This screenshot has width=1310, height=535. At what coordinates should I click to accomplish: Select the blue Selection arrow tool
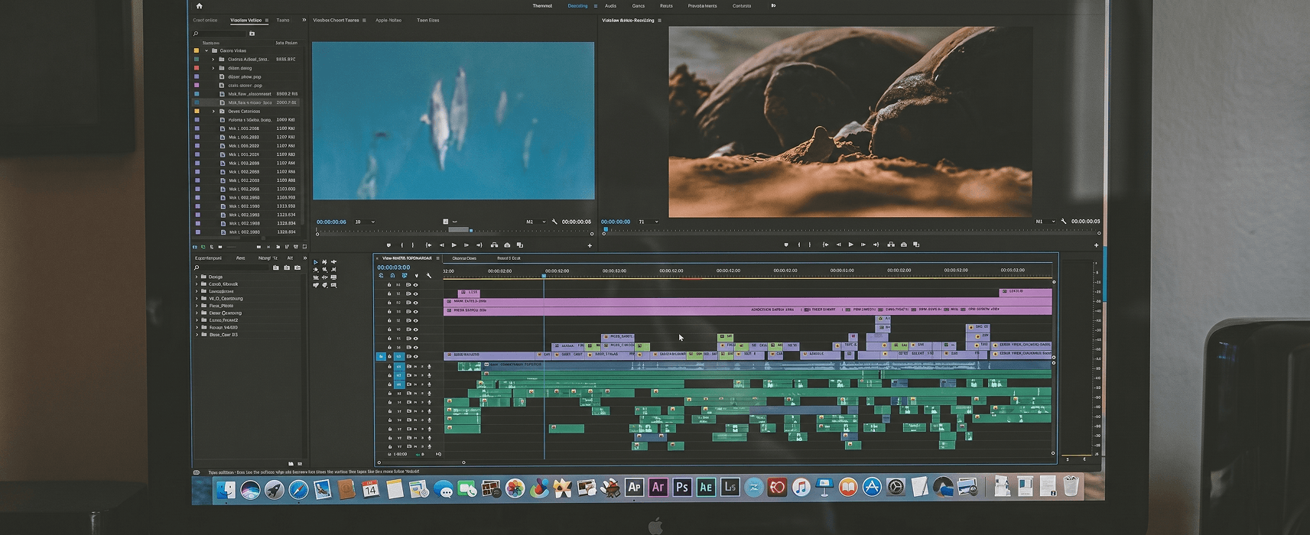point(316,262)
